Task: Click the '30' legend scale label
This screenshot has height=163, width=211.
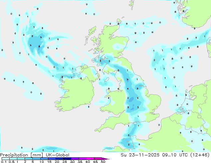Action: click(x=72, y=162)
